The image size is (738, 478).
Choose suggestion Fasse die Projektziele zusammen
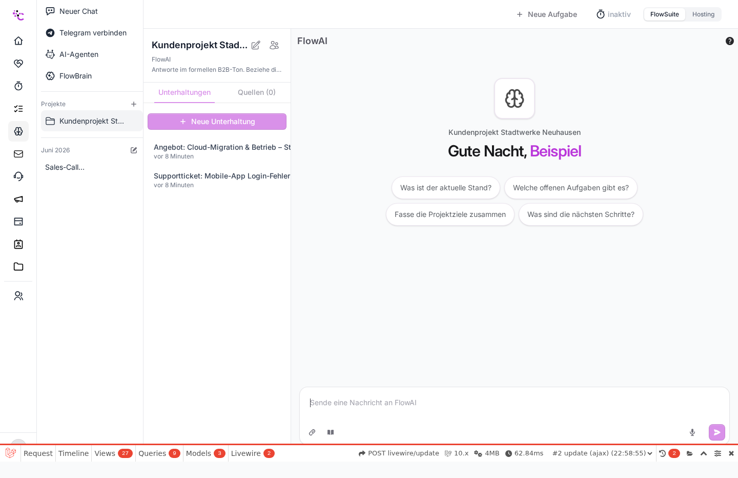(450, 214)
